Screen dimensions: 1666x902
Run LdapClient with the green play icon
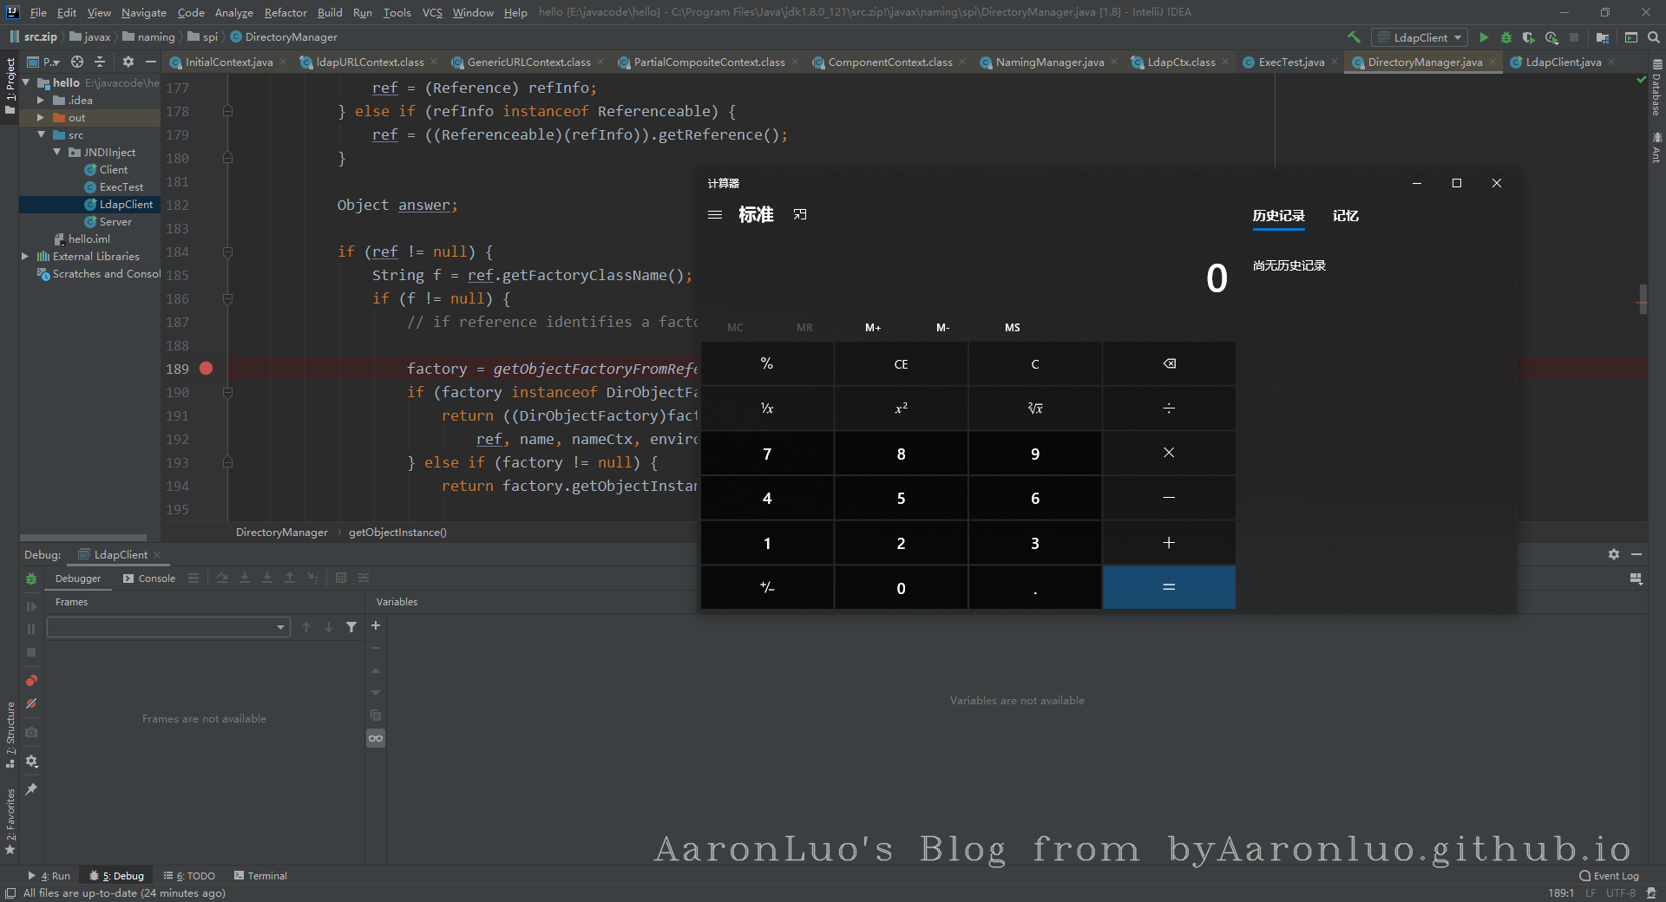[x=1484, y=37]
